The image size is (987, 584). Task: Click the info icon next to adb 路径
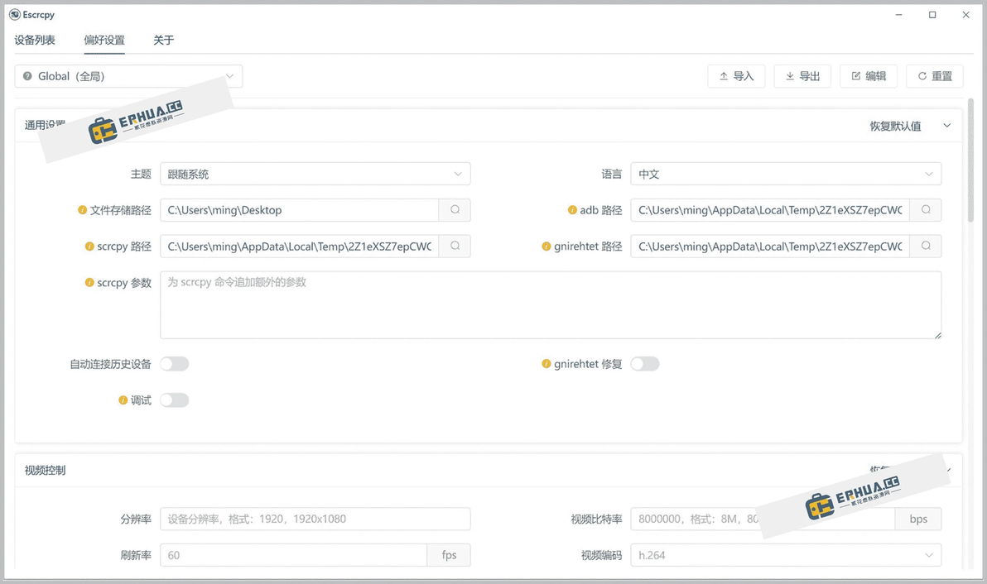click(572, 210)
